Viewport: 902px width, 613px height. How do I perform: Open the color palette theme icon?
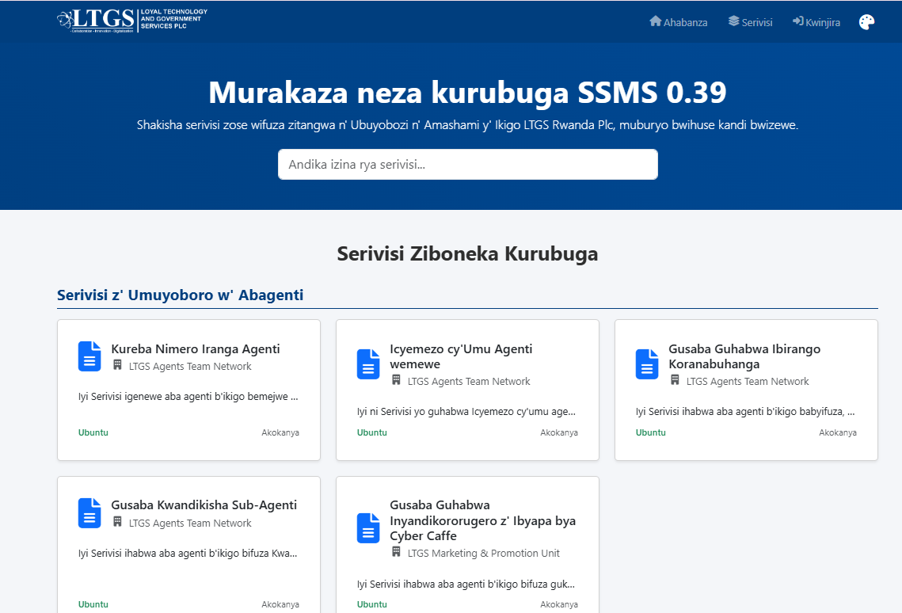[866, 22]
